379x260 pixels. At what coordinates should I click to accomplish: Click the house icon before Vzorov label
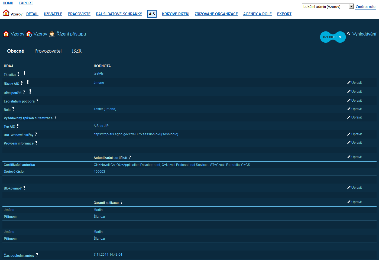click(x=6, y=12)
